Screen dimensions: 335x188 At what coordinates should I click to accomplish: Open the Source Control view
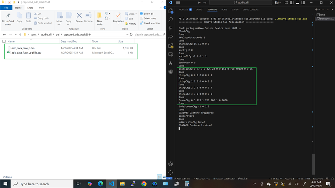pyautogui.click(x=171, y=28)
